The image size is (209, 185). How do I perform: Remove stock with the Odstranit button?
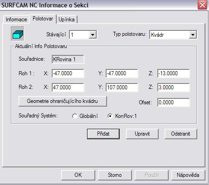(x=180, y=134)
